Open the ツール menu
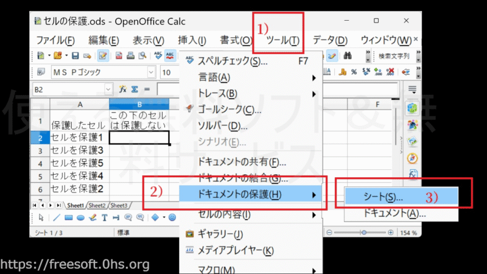 tap(283, 40)
